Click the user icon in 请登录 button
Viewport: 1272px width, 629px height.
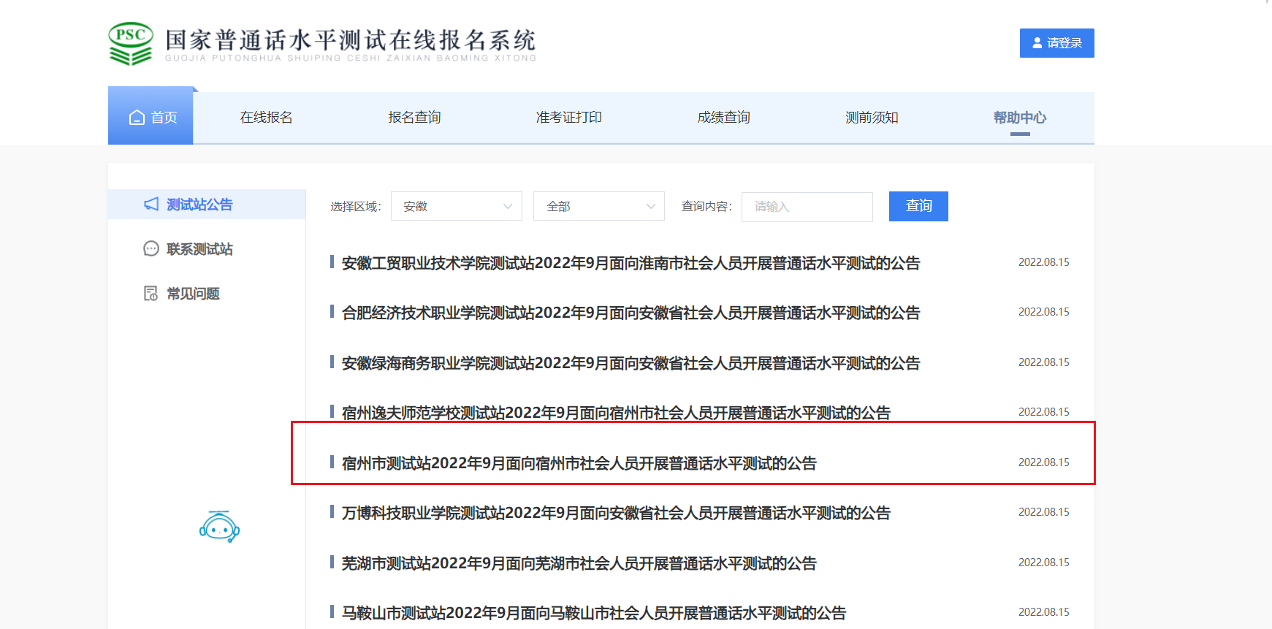(1037, 43)
